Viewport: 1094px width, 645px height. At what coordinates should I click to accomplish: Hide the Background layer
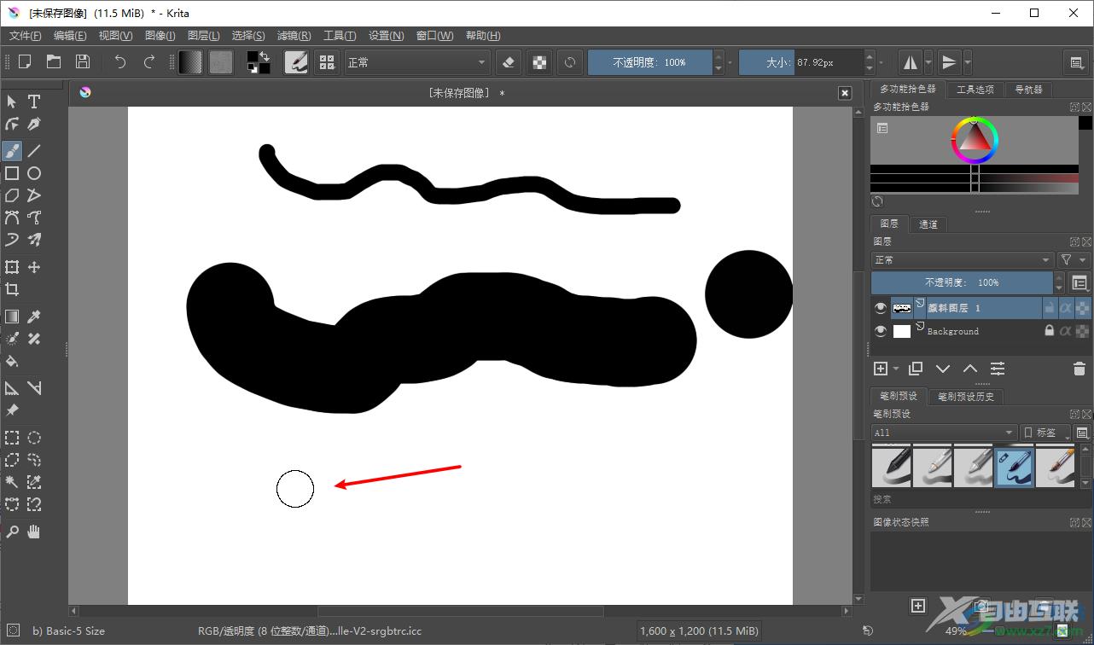881,331
